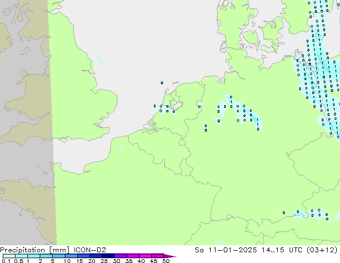Click the 'ICON-D2' model label
This screenshot has width=340, height=263.
click(90, 250)
